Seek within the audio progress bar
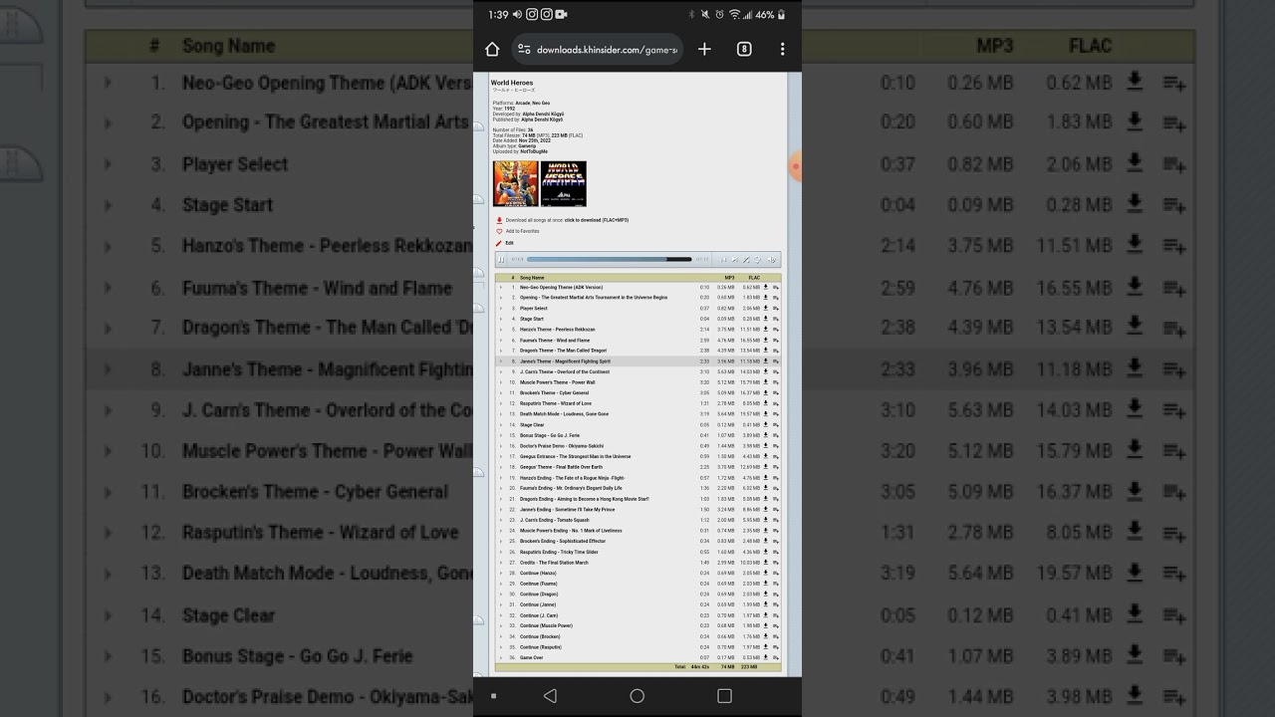 (609, 259)
